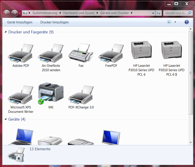
Task: Maximize the window
Action: 176,4
